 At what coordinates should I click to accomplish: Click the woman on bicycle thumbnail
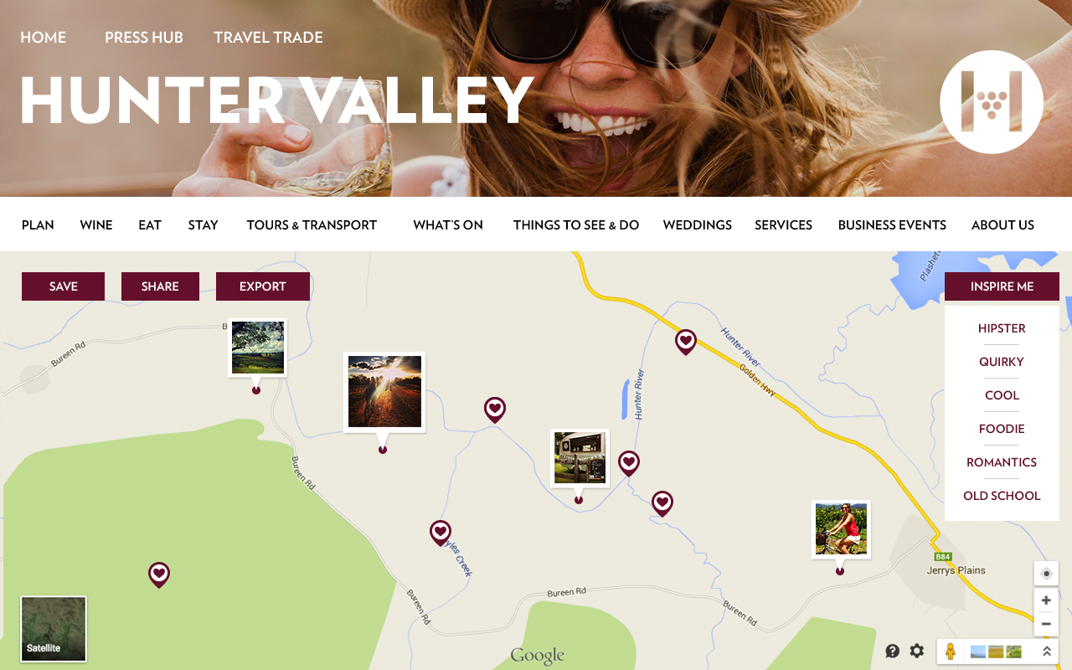pyautogui.click(x=841, y=529)
